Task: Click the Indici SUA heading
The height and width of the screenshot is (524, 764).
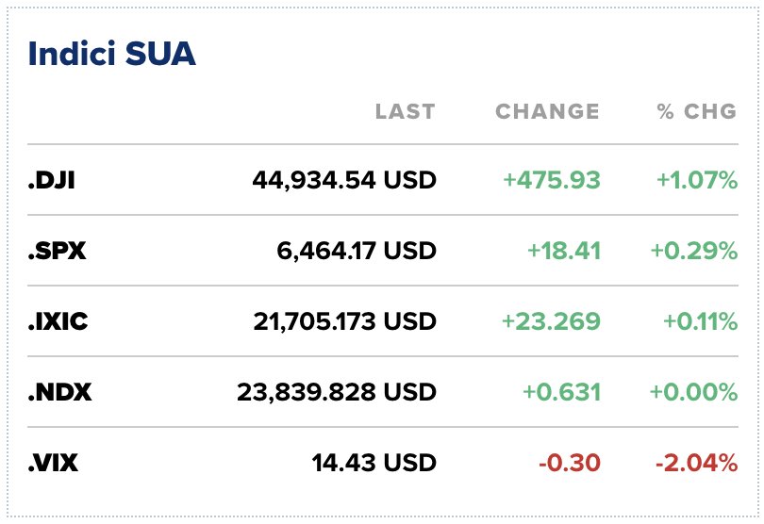Action: 111,54
